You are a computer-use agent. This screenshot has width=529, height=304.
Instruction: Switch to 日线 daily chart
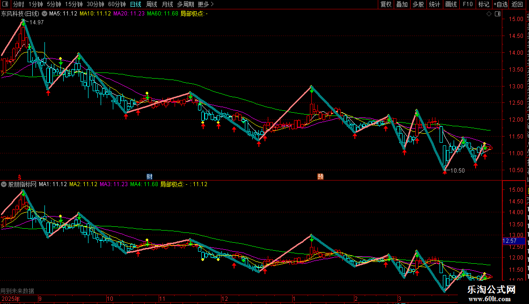[136, 4]
